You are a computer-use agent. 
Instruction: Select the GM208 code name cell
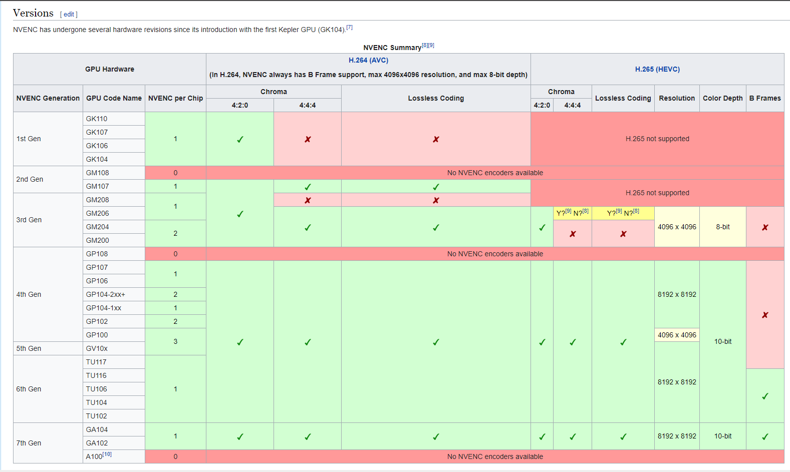pos(114,200)
